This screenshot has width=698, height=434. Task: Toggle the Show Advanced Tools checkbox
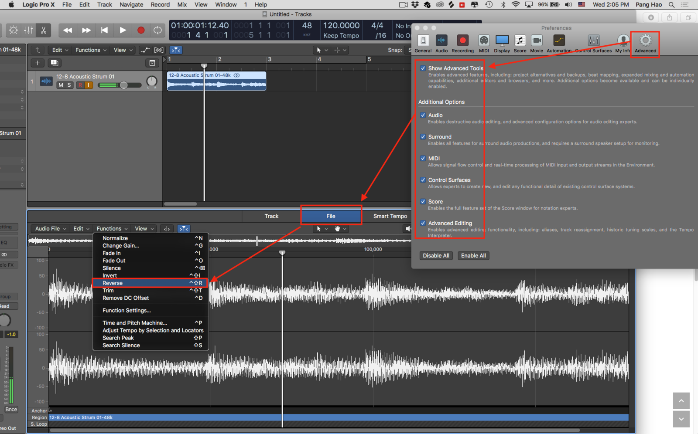tap(423, 68)
